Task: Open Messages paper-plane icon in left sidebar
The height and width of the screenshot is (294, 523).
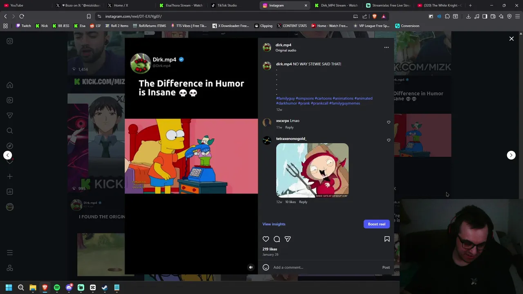Action: pos(10,116)
